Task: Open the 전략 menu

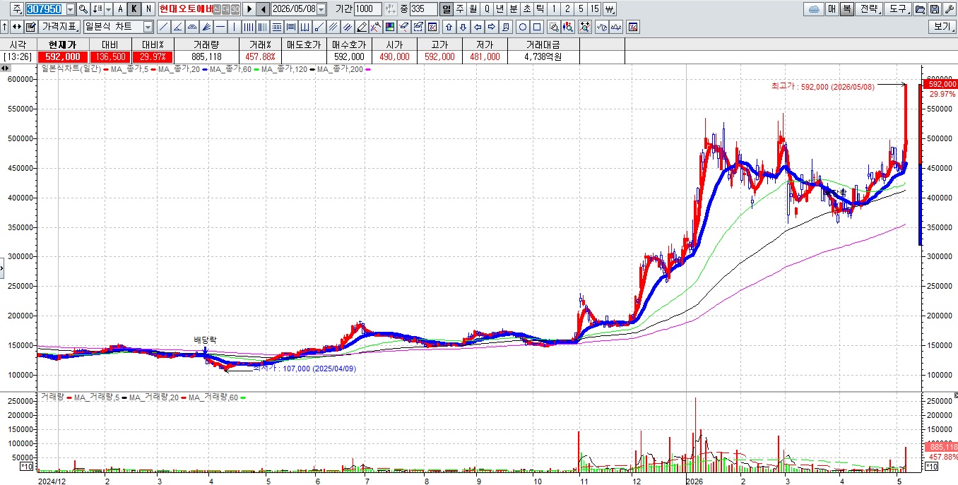Action: 870,9
